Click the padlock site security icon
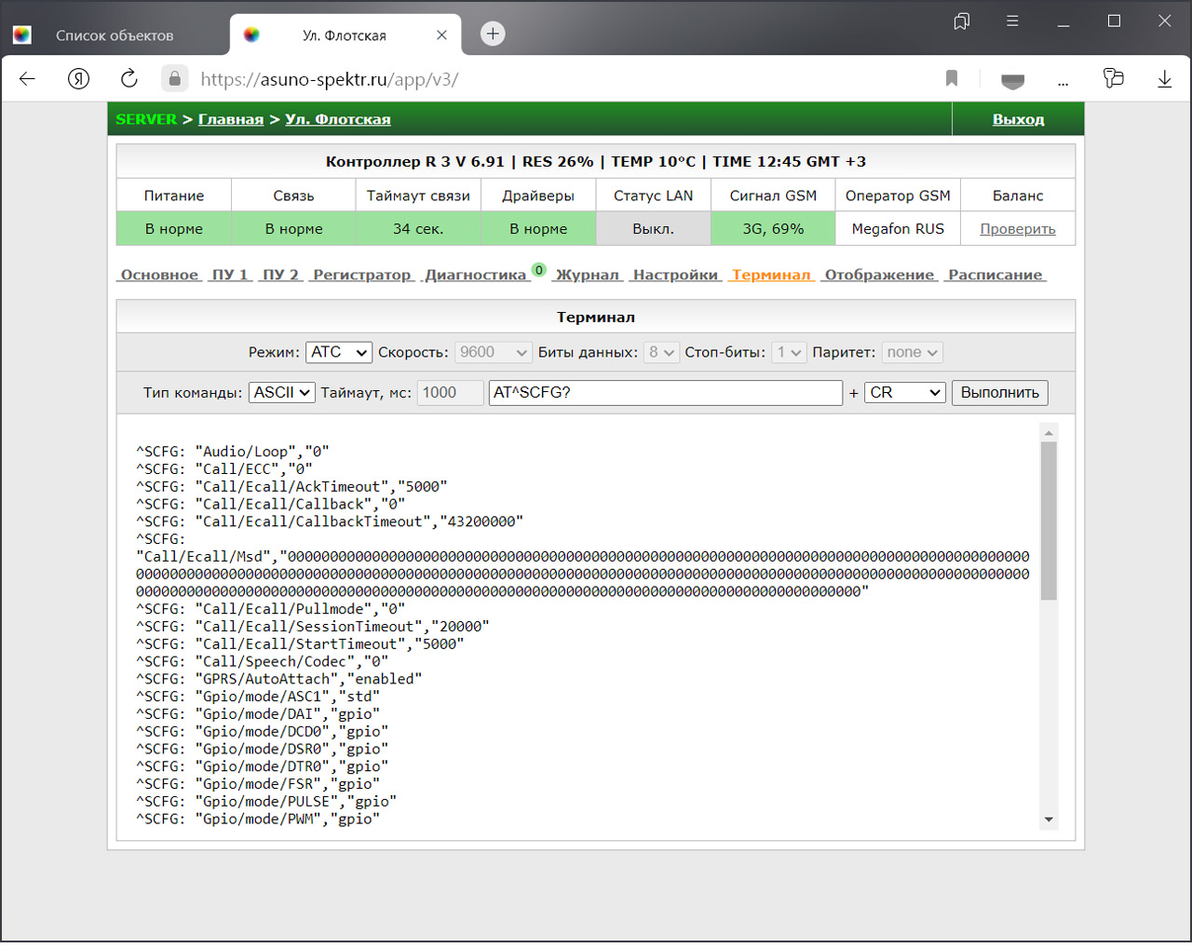 coord(174,79)
